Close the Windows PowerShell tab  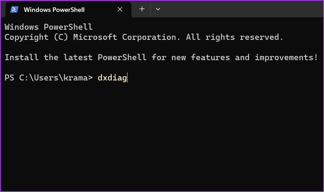(x=120, y=9)
